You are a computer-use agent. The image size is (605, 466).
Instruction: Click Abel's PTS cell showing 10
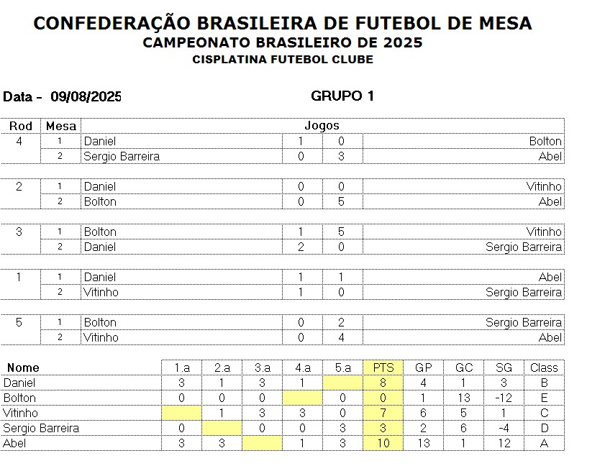click(383, 443)
